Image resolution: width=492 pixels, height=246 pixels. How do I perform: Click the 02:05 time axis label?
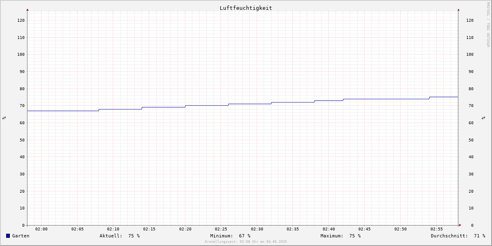tap(77, 229)
